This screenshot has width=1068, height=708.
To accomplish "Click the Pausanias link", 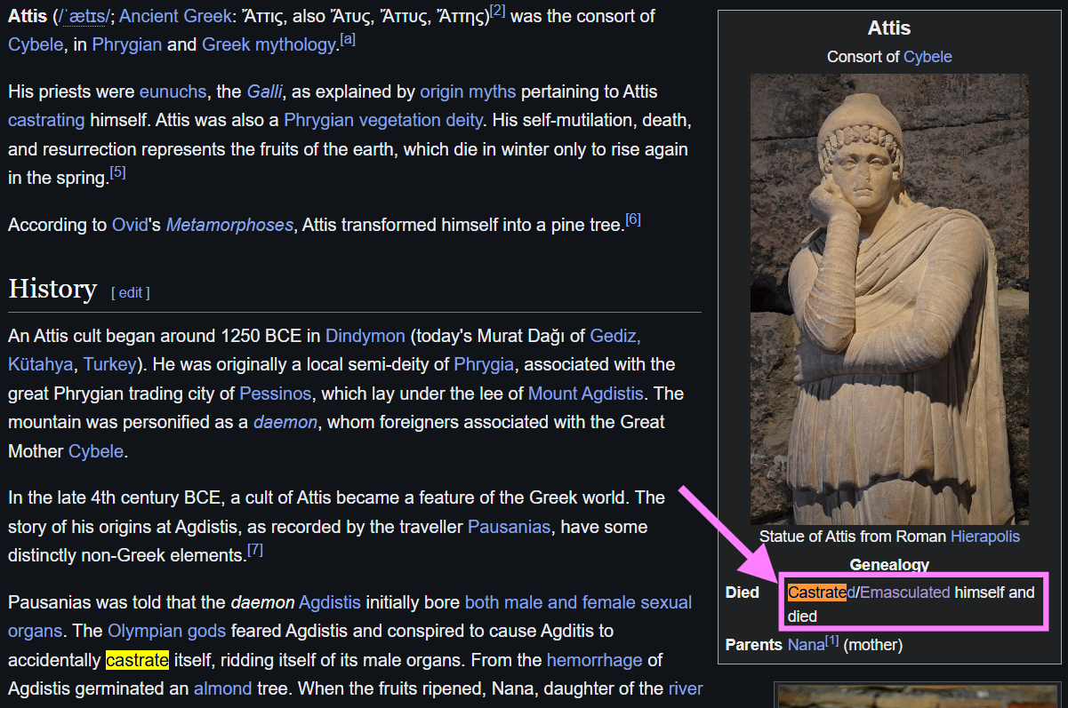I will [509, 527].
